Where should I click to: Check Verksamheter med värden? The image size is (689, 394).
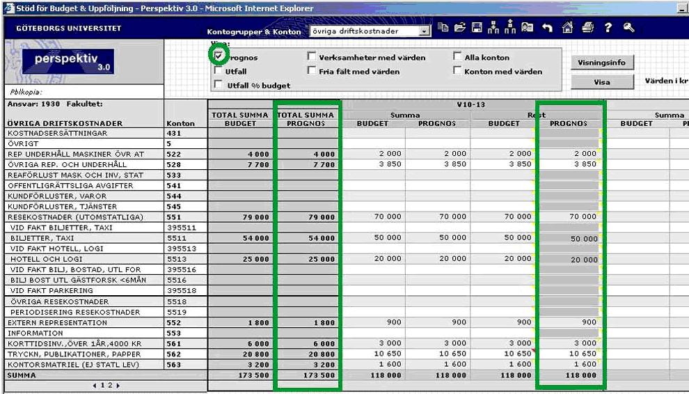(312, 56)
